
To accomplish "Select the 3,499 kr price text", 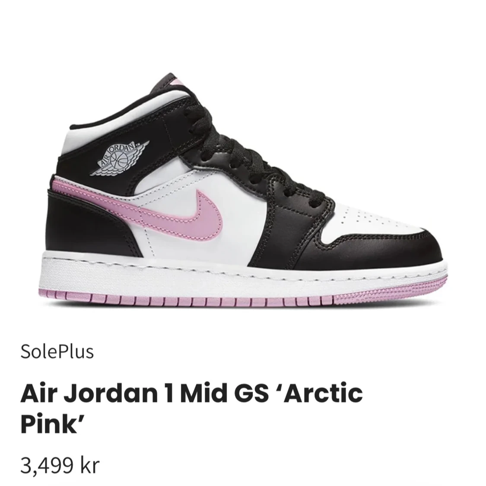I will (60, 466).
